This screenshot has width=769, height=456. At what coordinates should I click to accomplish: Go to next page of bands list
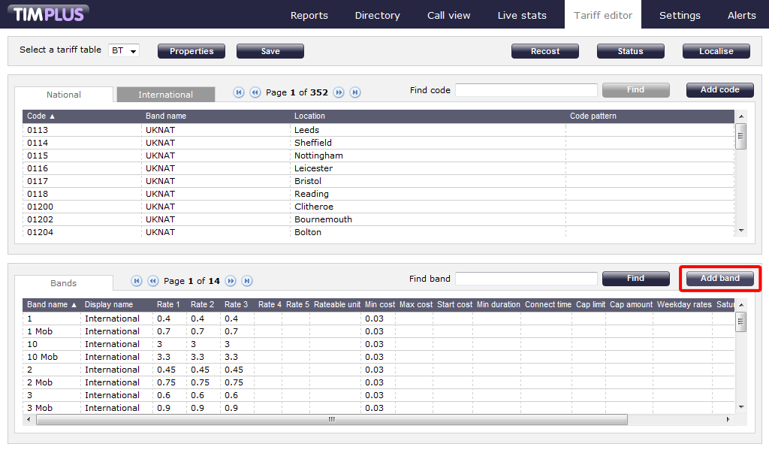point(231,281)
